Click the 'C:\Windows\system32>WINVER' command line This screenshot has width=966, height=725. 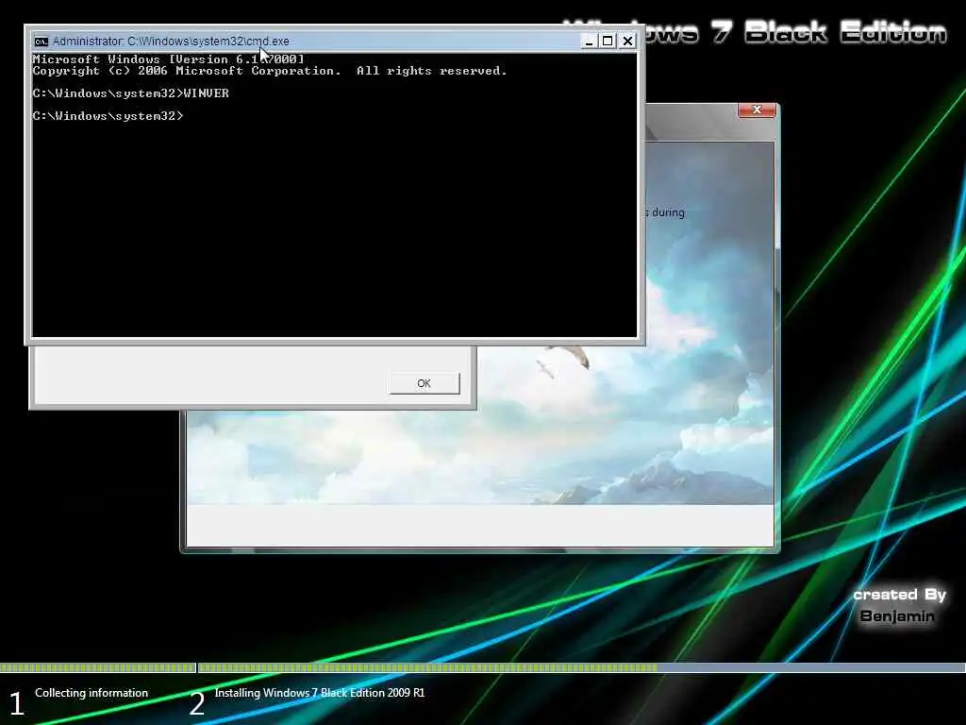point(130,93)
